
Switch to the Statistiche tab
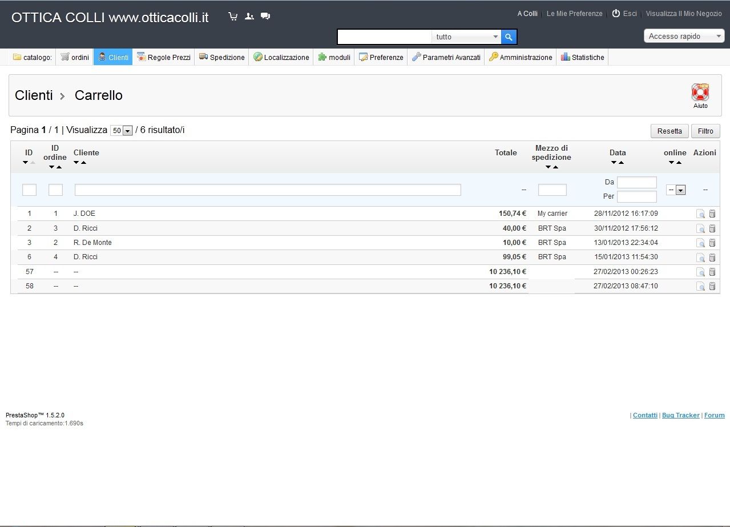tap(582, 57)
